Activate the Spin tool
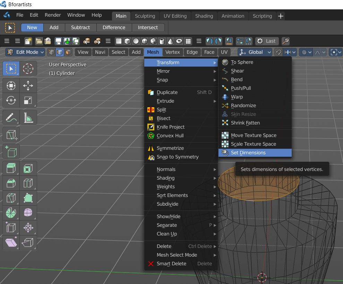343x284 pixels. [x=11, y=212]
